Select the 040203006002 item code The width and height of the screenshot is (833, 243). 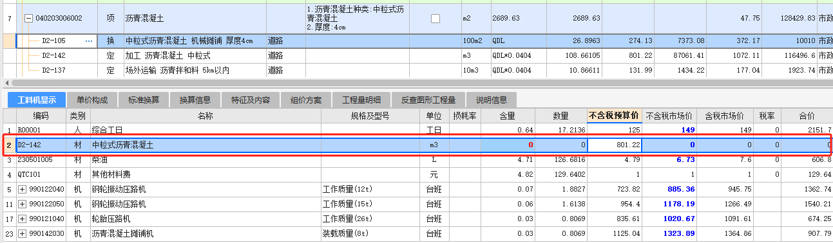coord(59,19)
